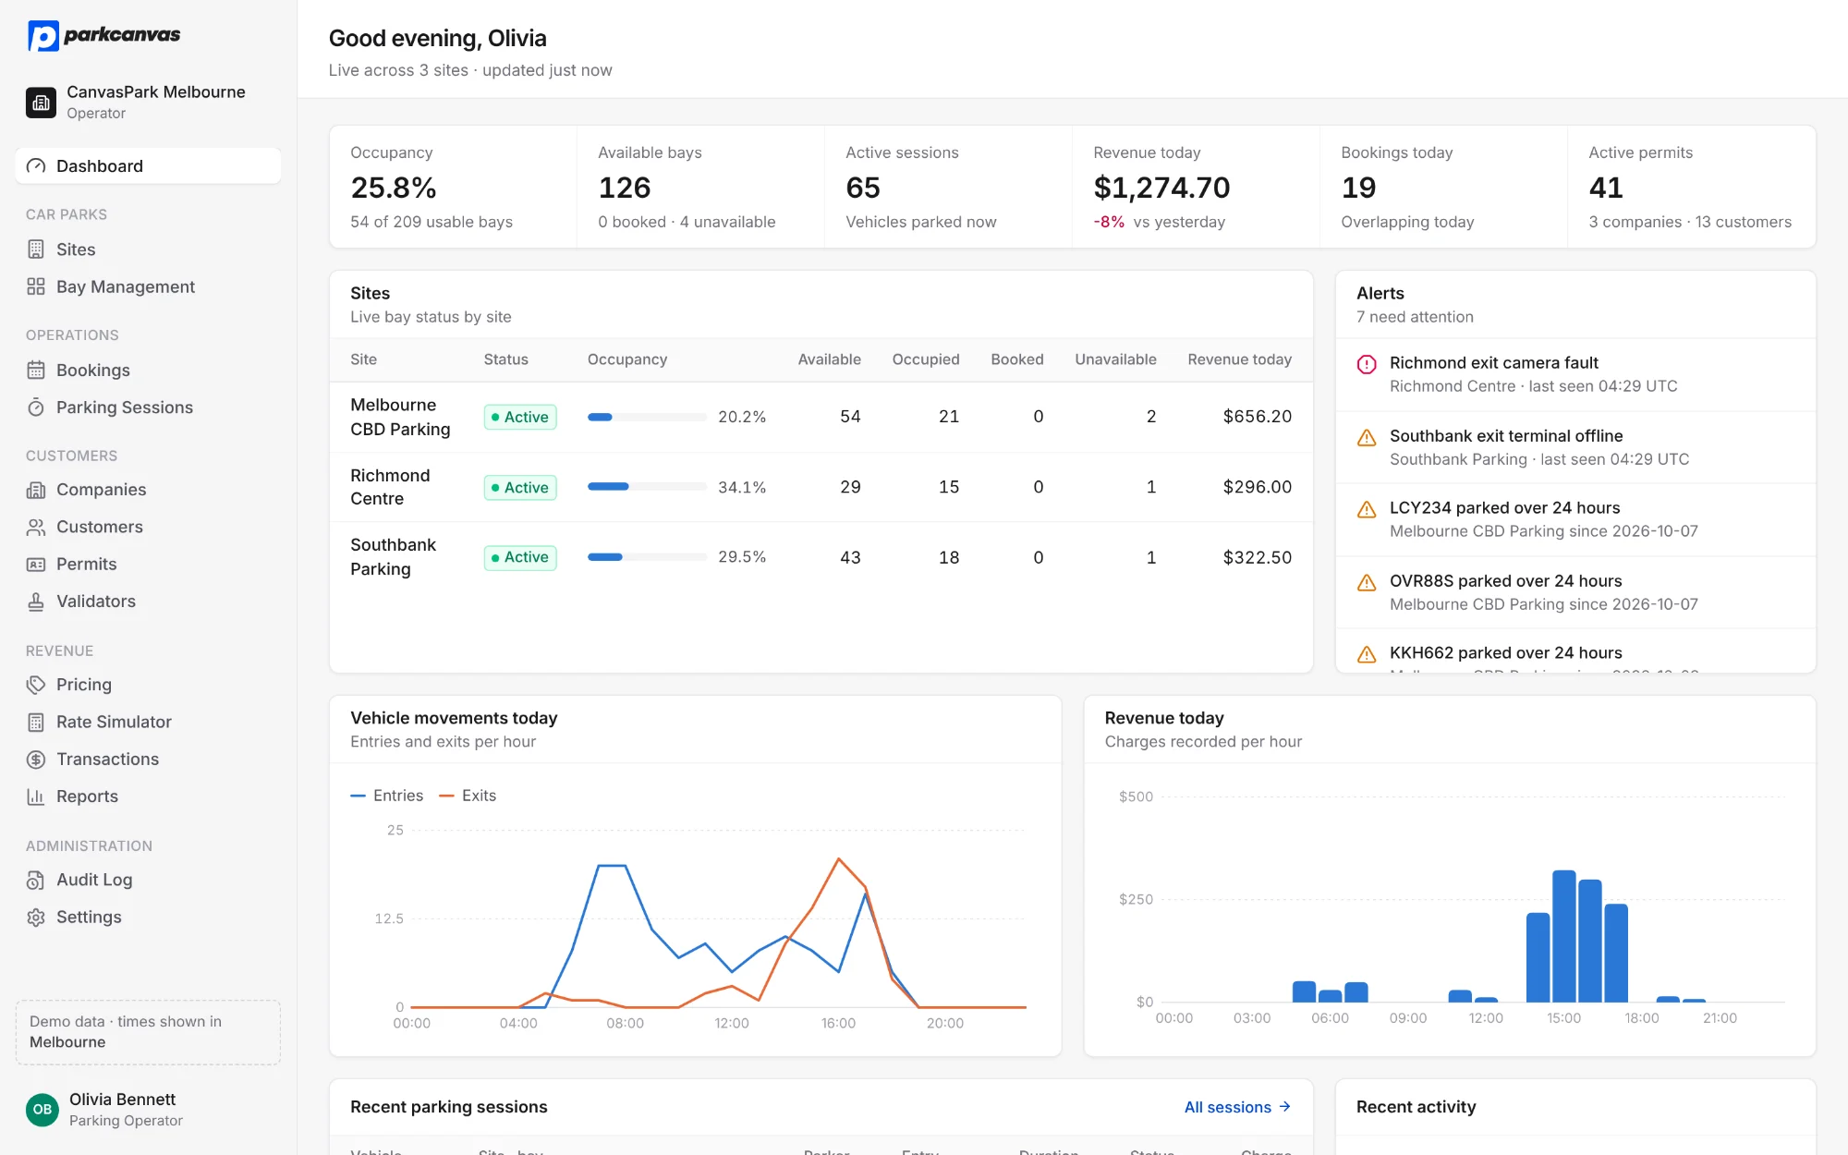The height and width of the screenshot is (1155, 1848).
Task: Select the Melbourne CBD Parking site row name
Action: tap(400, 417)
